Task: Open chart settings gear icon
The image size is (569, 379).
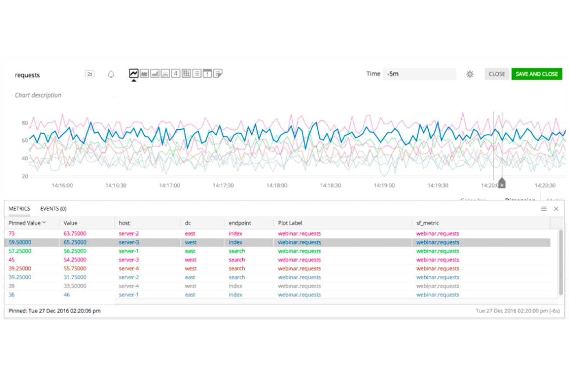Action: [x=470, y=74]
